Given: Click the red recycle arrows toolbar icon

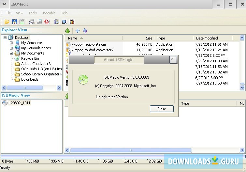Looking at the screenshot, I should coord(47,22).
